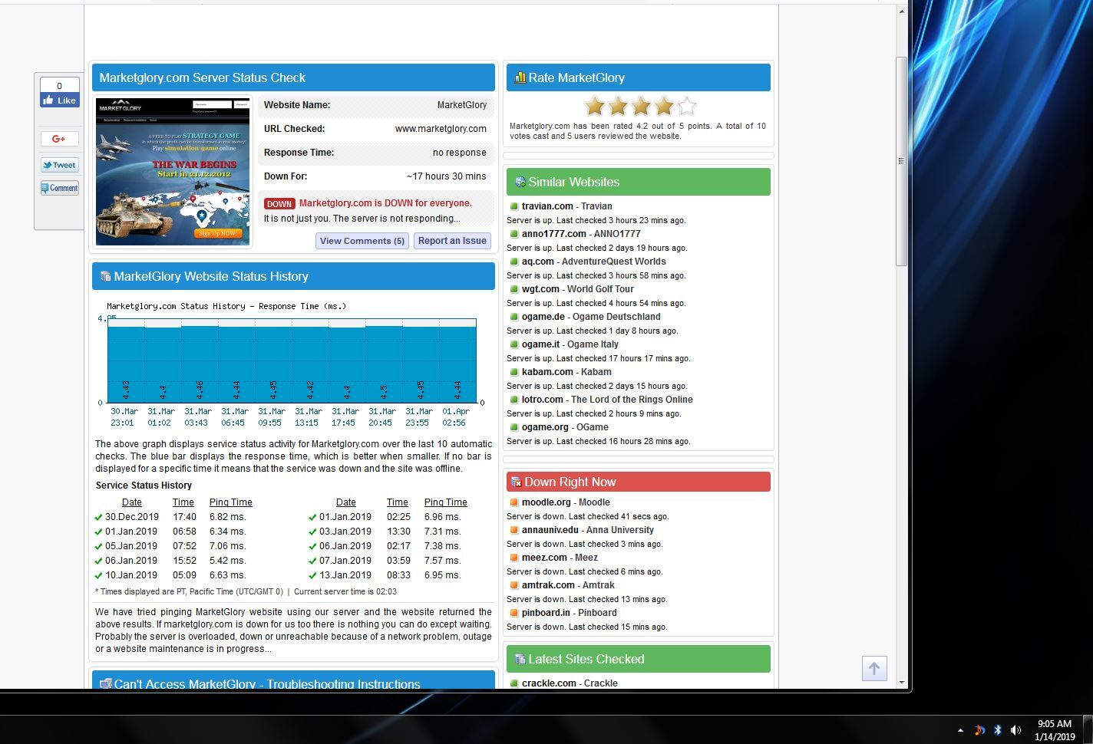Screen dimensions: 1093x744
Task: Click the Show desktop button
Action: 1088,729
